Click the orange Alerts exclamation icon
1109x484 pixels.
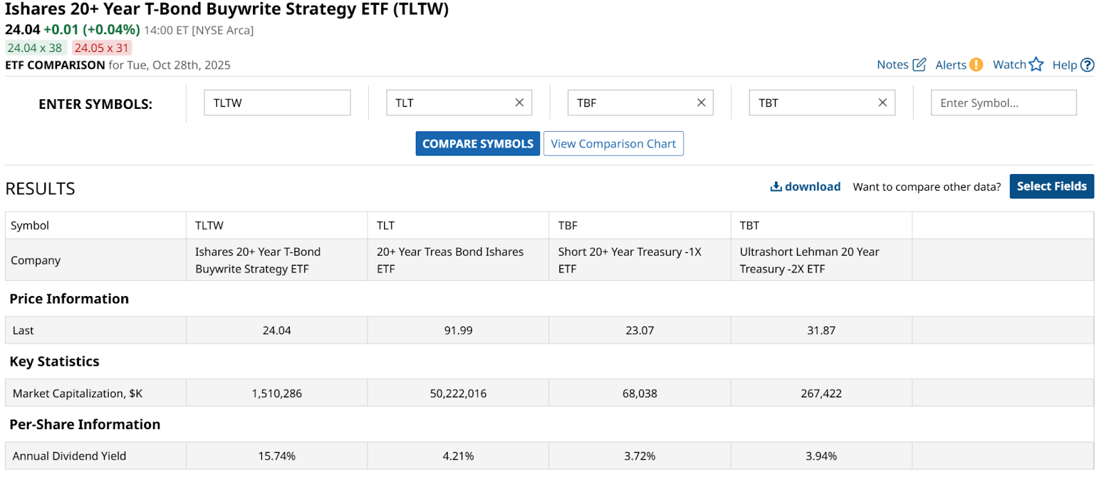coord(976,64)
